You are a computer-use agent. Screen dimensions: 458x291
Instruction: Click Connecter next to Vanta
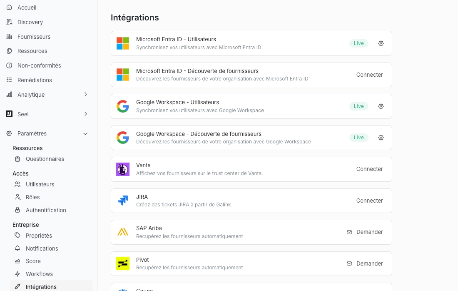coord(369,169)
